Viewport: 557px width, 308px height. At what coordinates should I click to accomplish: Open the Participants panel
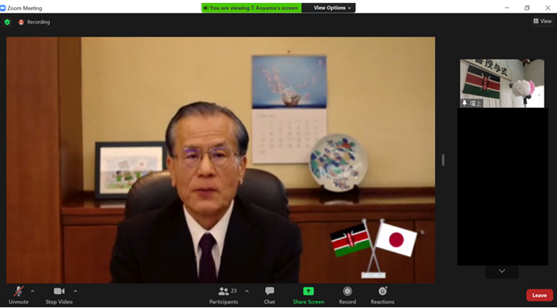(223, 295)
